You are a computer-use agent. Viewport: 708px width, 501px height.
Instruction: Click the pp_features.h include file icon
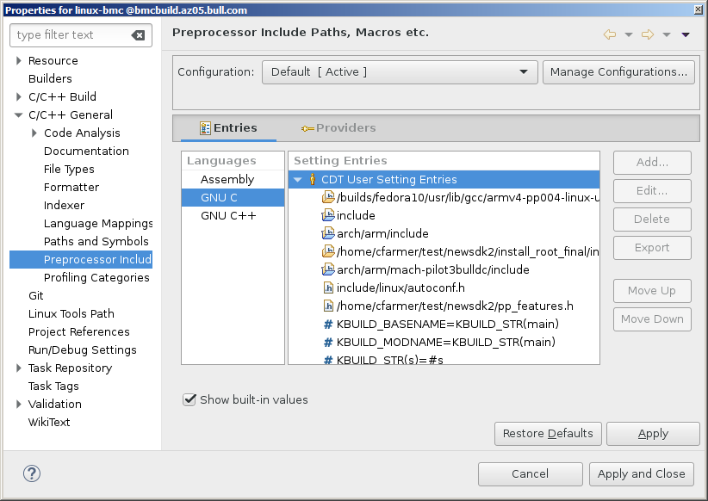[328, 306]
